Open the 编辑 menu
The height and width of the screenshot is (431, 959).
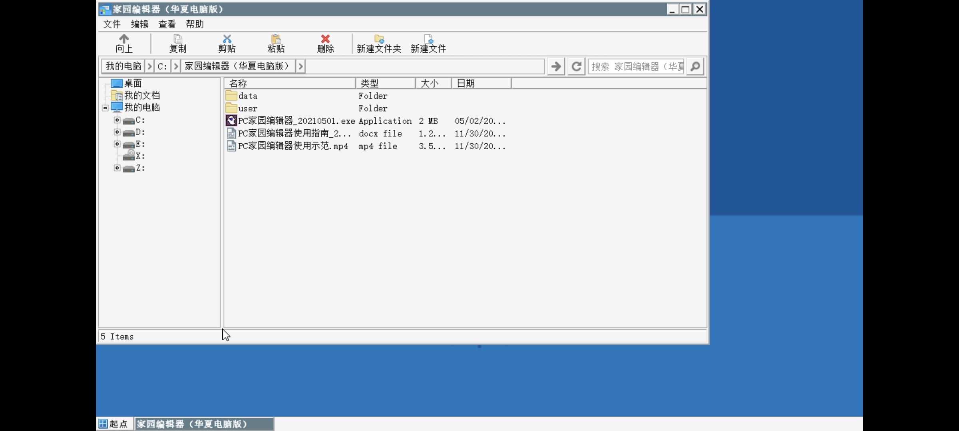point(139,24)
